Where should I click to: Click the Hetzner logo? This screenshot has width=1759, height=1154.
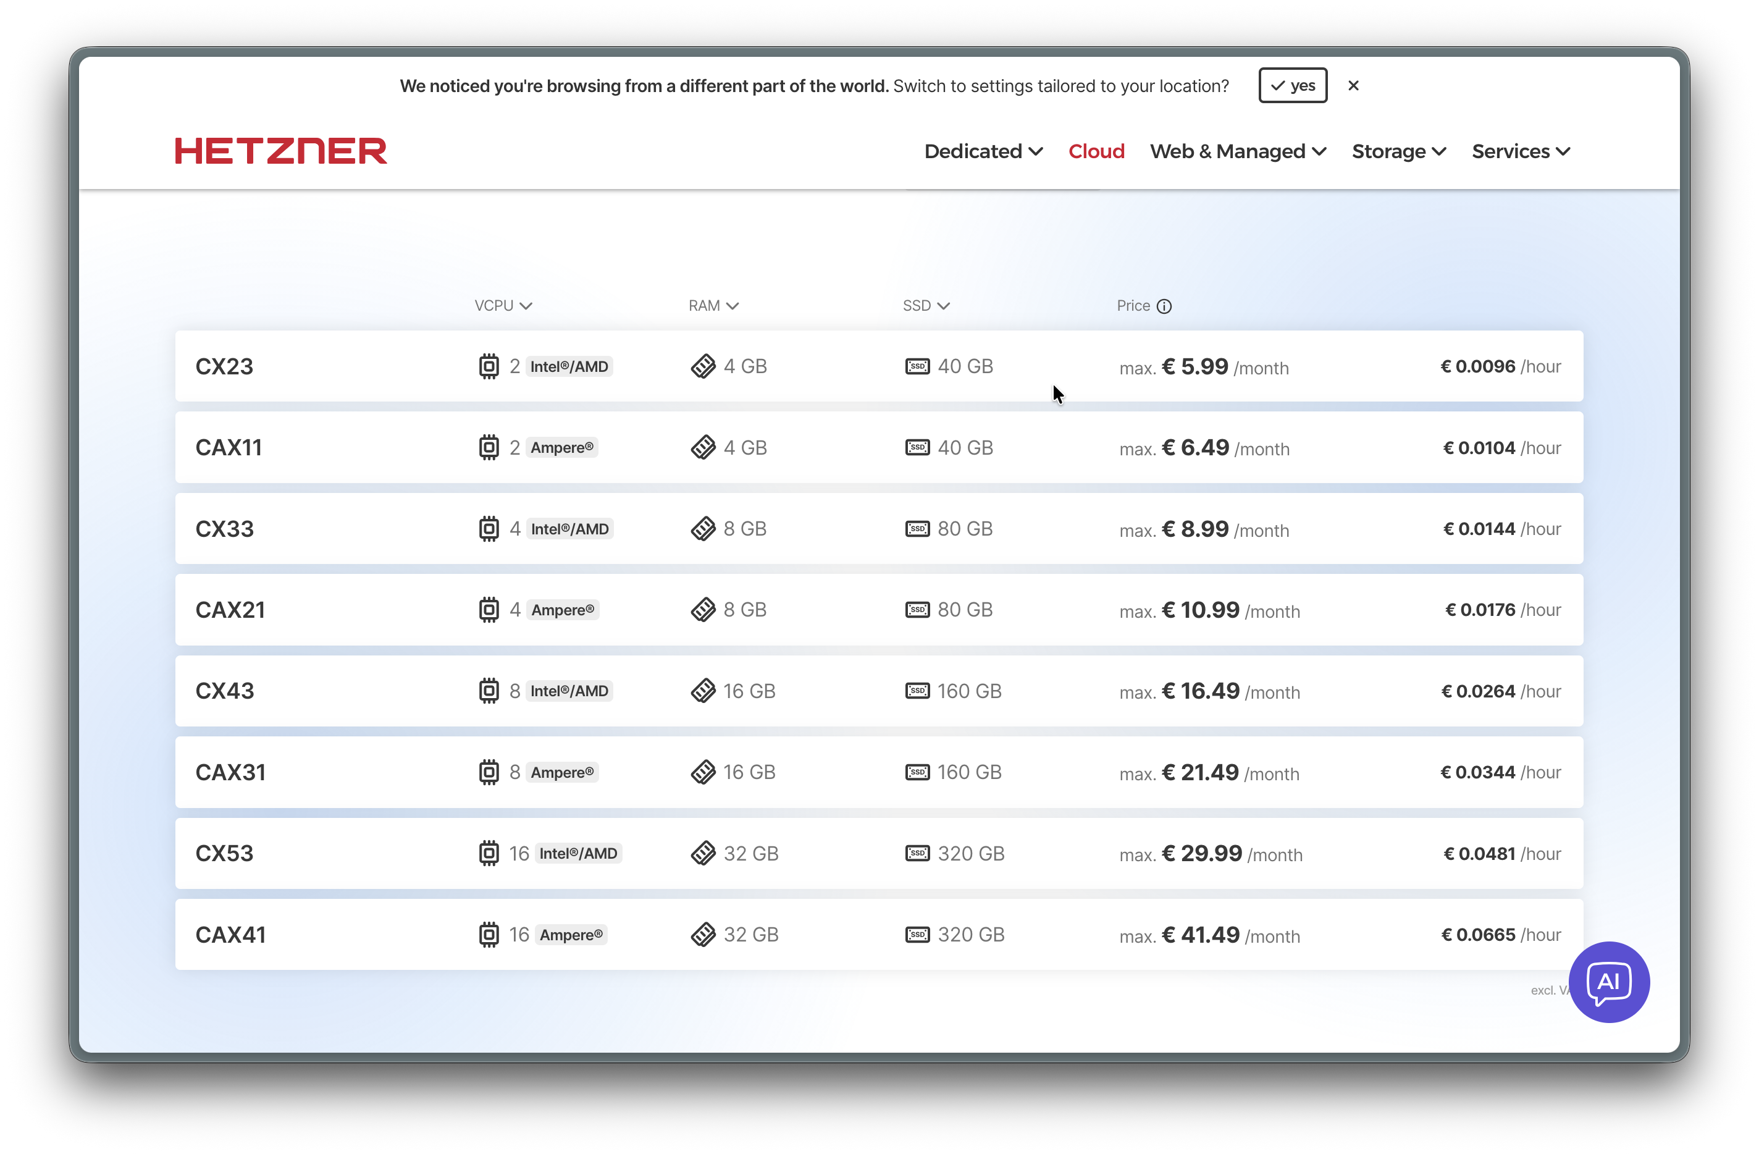coord(281,151)
